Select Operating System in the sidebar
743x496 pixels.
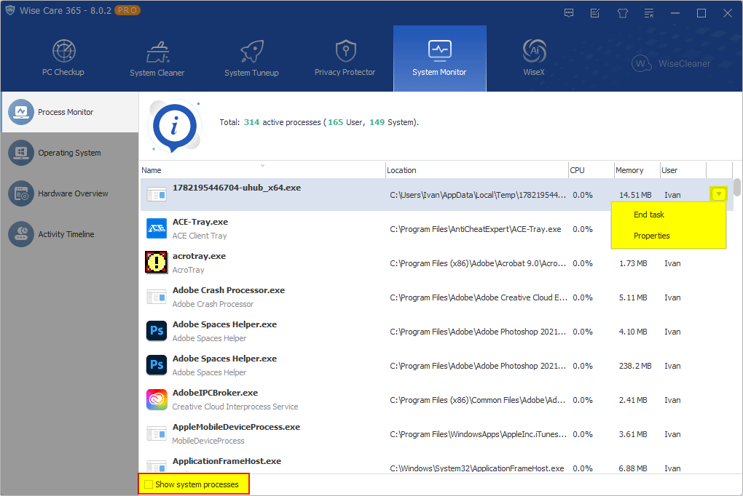click(x=70, y=153)
